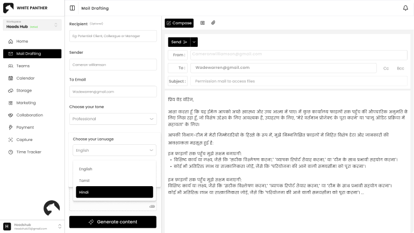Viewport: 414px width, 233px height.
Task: Click the Generate content button
Action: pos(113,222)
